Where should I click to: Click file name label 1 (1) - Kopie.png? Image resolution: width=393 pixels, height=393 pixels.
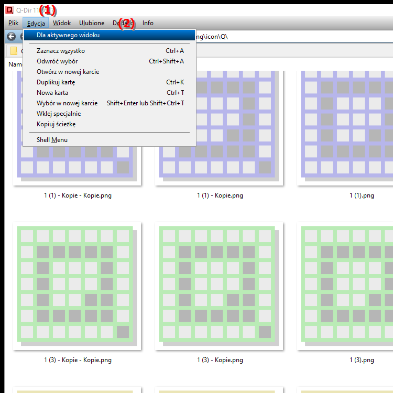click(x=220, y=195)
